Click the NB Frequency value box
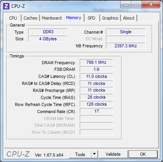Screen dimensions: 163x162 pyautogui.click(x=125, y=46)
